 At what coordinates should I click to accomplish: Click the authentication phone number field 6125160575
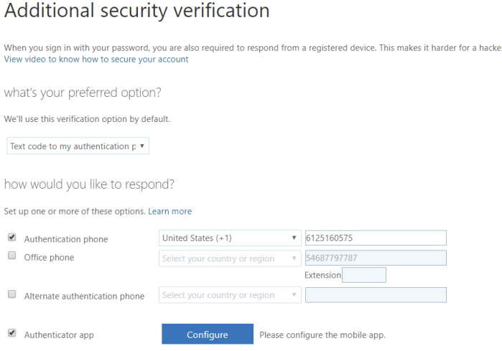point(376,238)
